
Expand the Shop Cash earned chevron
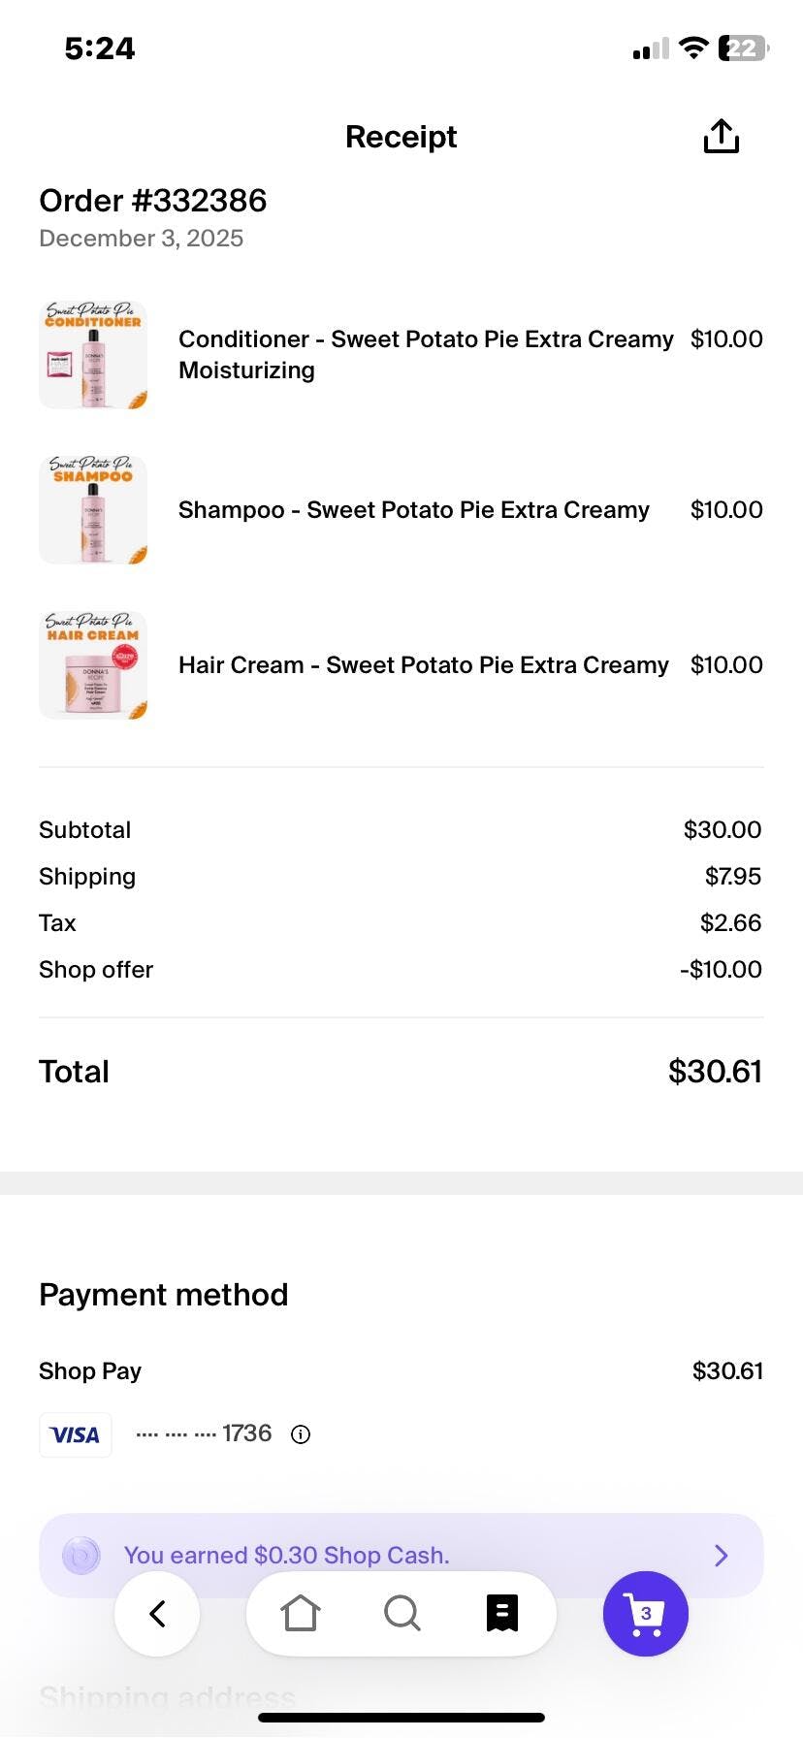(x=721, y=1556)
